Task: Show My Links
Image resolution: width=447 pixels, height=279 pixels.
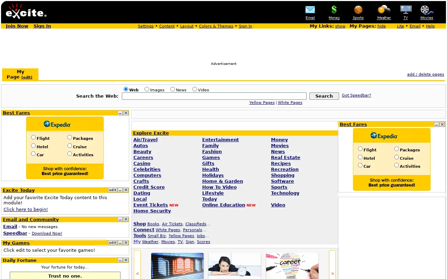Action: click(x=340, y=26)
